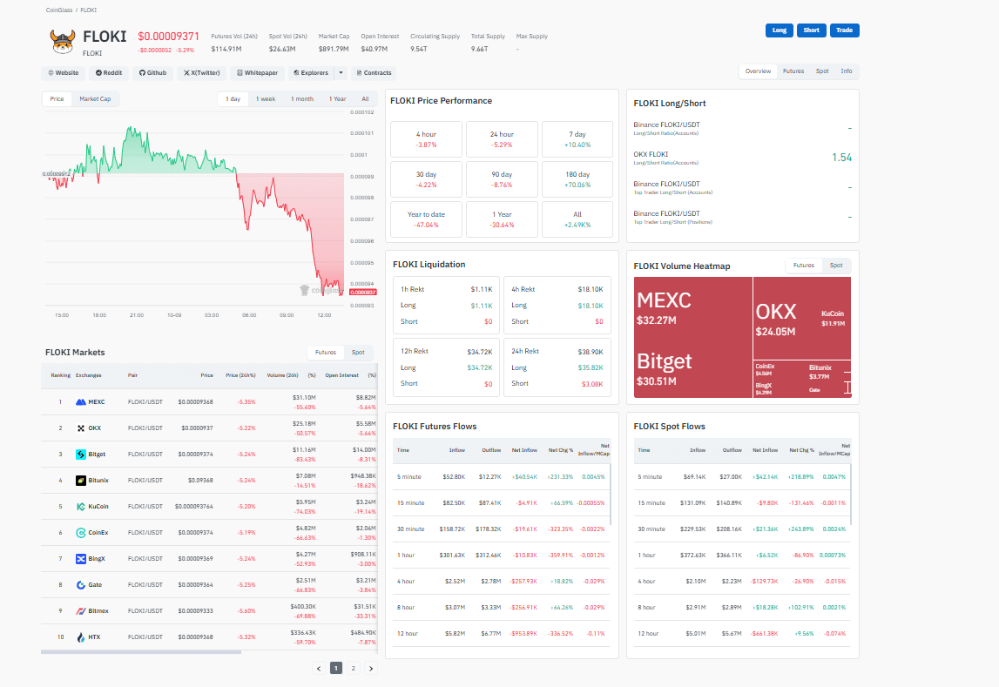Go to page 2 of FLOKI Markets
The height and width of the screenshot is (687, 999).
(x=352, y=668)
